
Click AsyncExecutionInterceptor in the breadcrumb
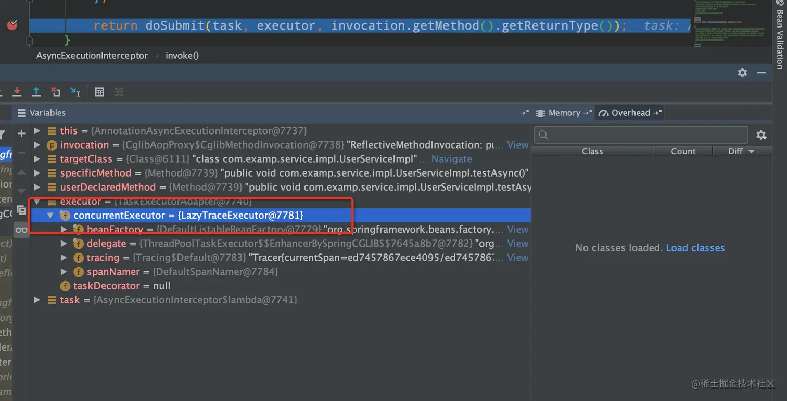92,55
